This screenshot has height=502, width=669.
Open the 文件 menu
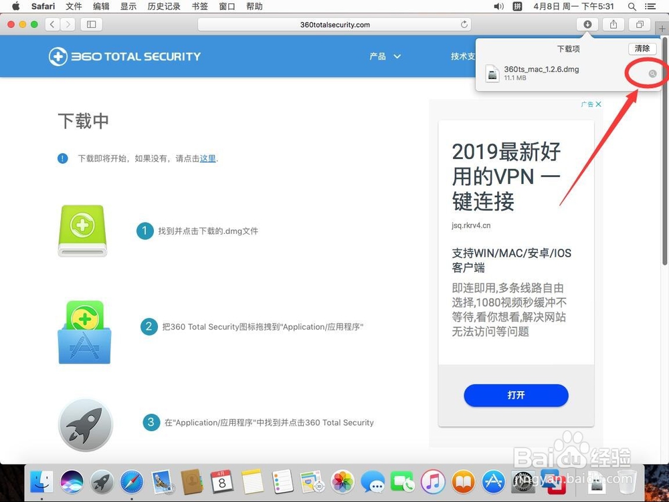[74, 7]
